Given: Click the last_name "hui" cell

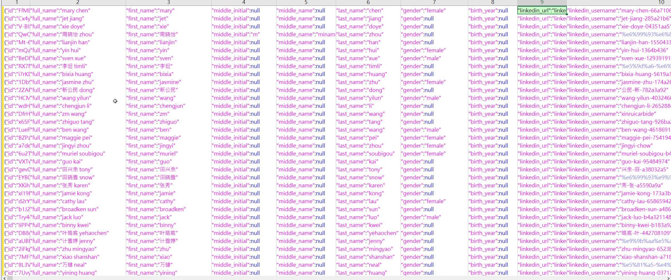Looking at the screenshot, I should tap(368, 50).
